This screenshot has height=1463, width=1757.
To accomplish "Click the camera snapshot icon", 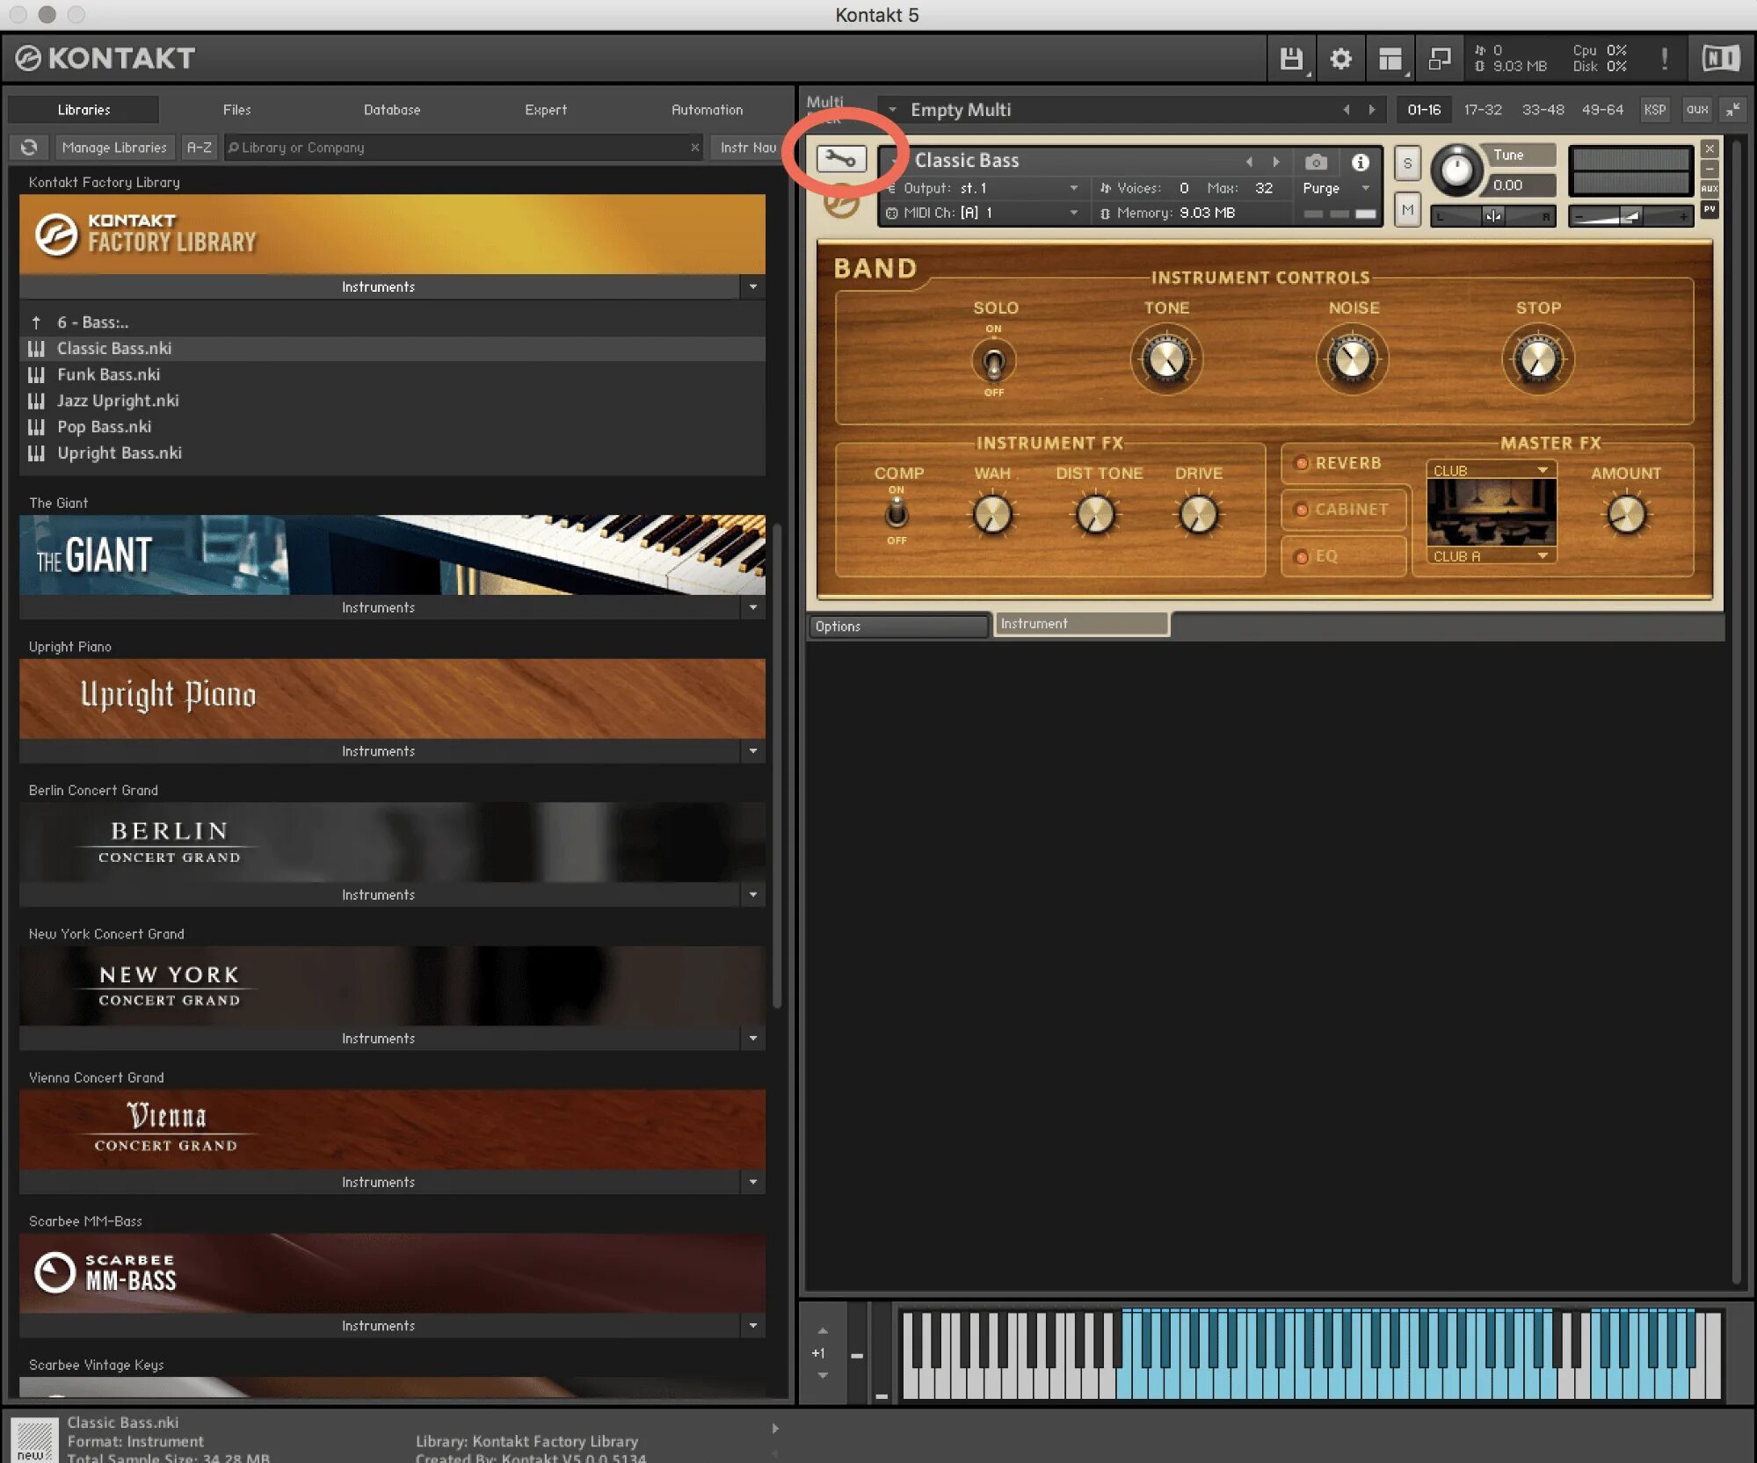I will point(1315,162).
